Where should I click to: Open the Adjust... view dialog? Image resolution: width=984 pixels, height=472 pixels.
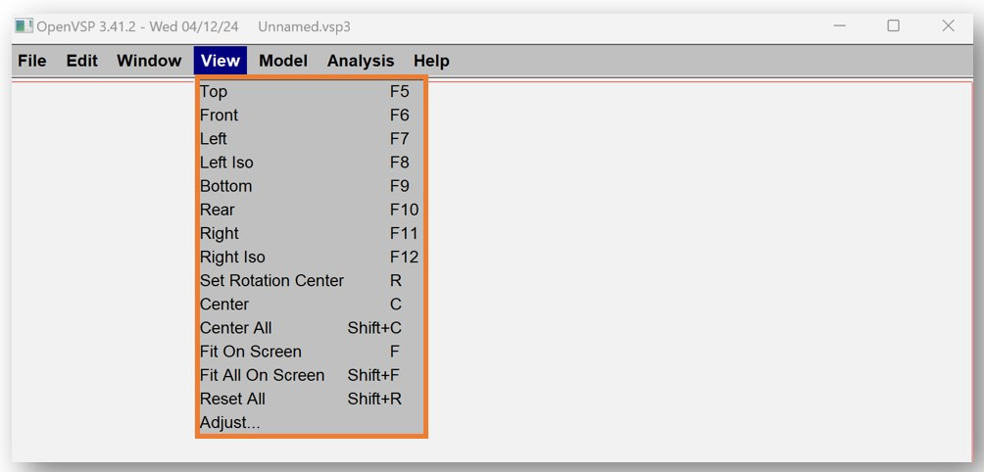coord(230,423)
